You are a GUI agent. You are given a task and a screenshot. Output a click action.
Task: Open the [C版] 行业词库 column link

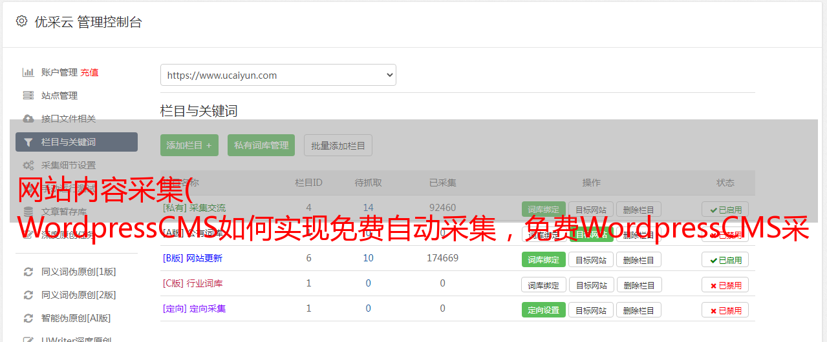193,283
